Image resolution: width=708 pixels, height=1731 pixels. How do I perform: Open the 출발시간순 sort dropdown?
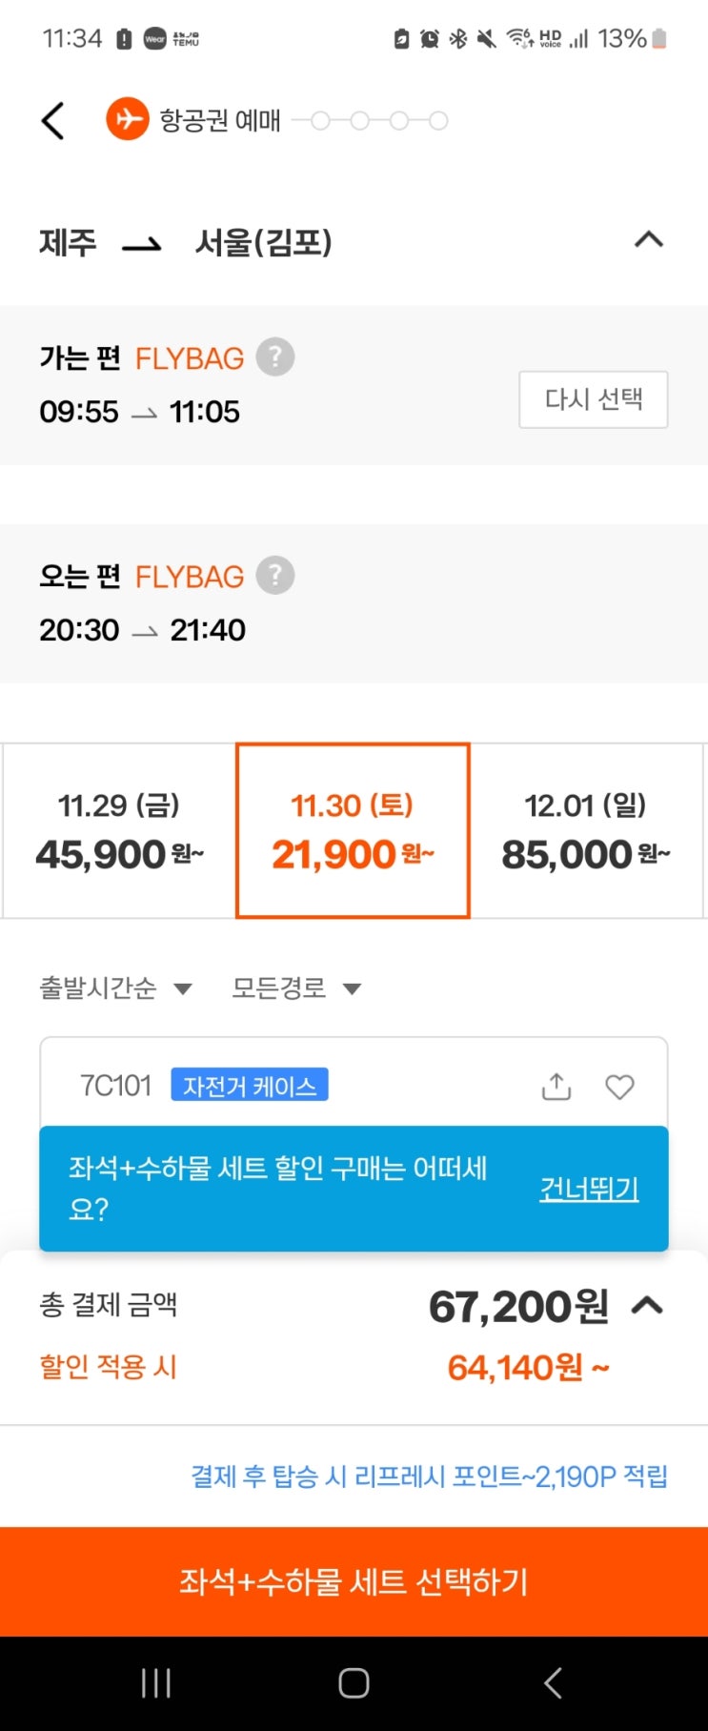[x=115, y=988]
